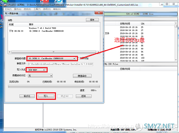Viewport: 179px width, 133px height.
Task: Click the UltraISO title bar application icon
Action: pyautogui.click(x=5, y=5)
